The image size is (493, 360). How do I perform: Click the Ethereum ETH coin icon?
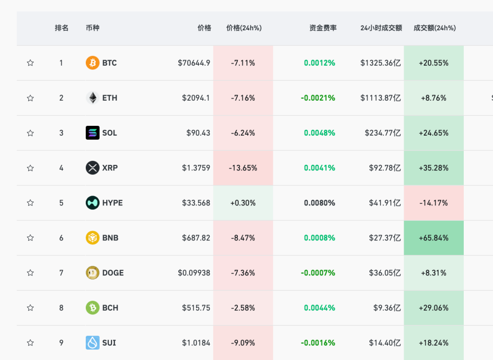tap(92, 98)
